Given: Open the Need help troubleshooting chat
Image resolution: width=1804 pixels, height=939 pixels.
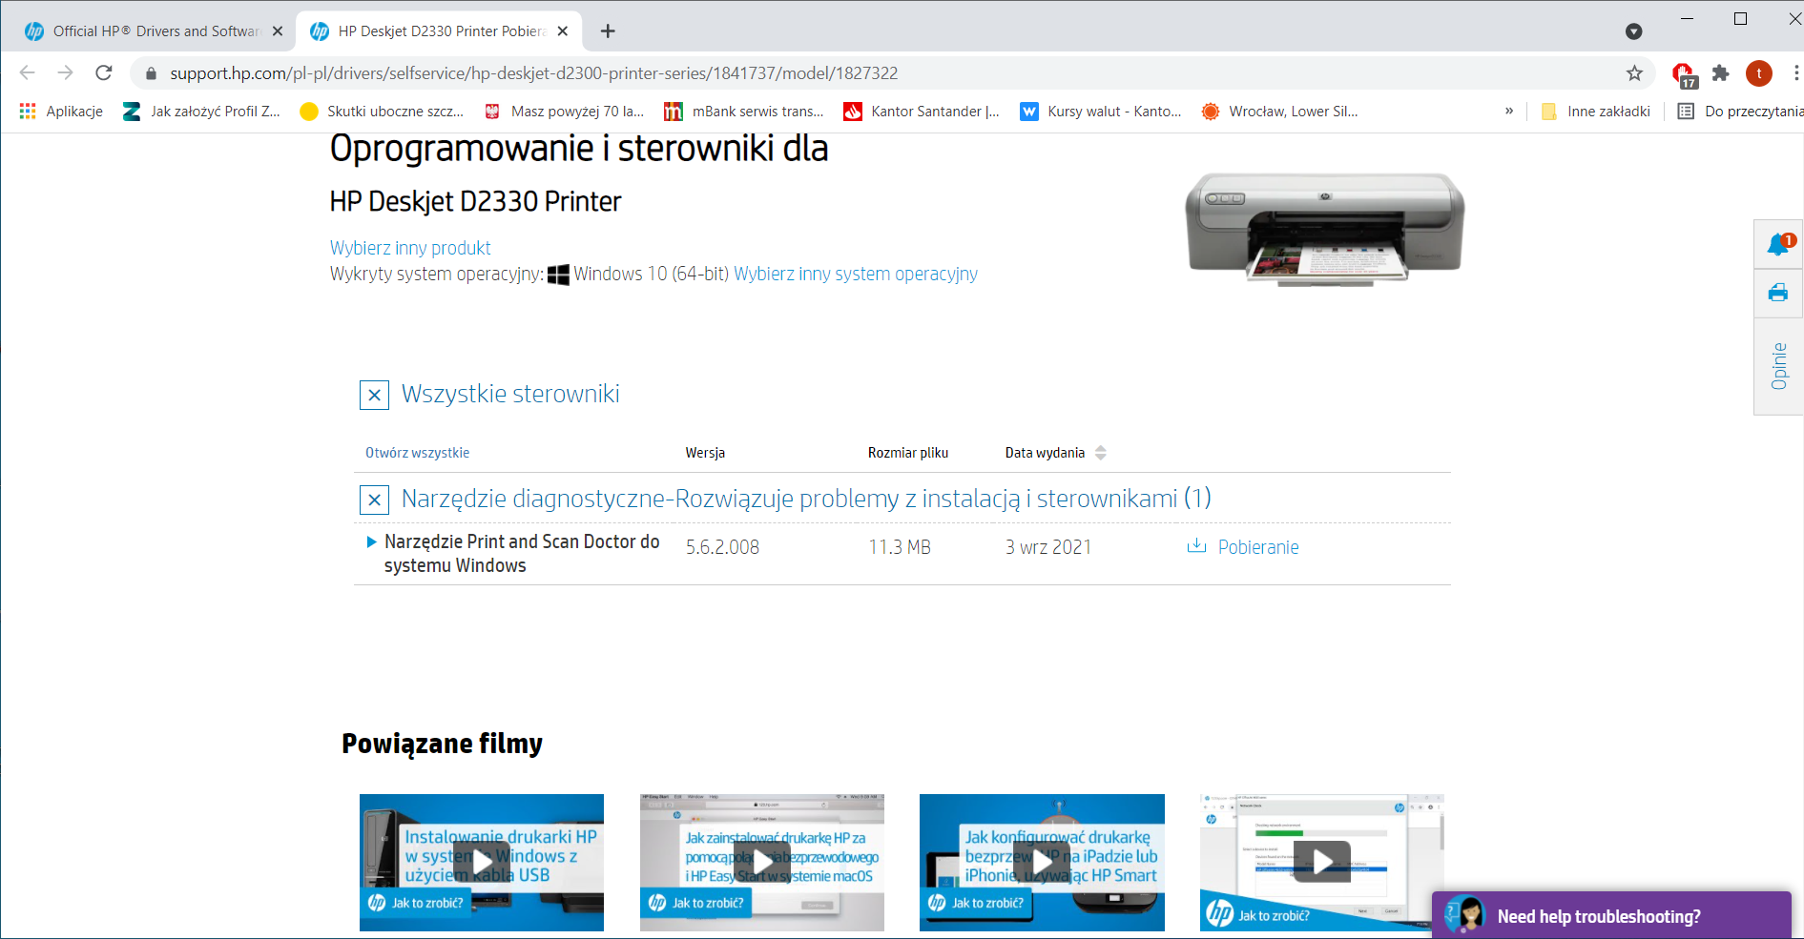Looking at the screenshot, I should (x=1612, y=915).
